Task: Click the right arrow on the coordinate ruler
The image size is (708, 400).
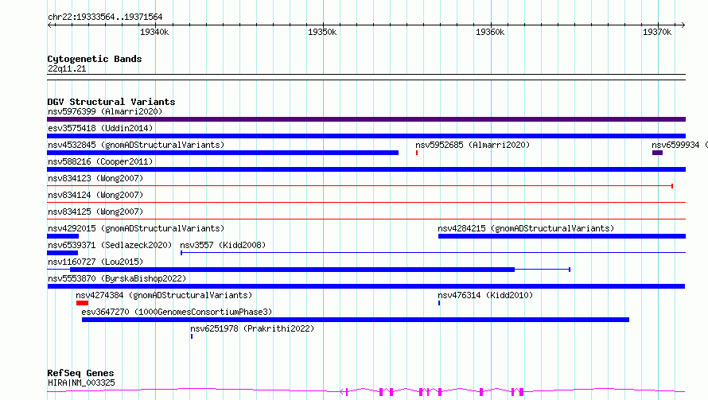Action: pos(683,25)
